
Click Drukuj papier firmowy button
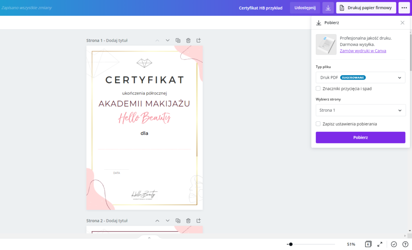pos(366,8)
